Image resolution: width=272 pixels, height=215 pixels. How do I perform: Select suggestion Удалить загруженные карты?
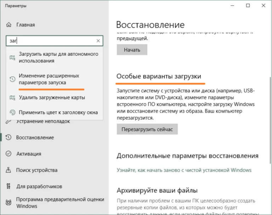tap(55, 98)
